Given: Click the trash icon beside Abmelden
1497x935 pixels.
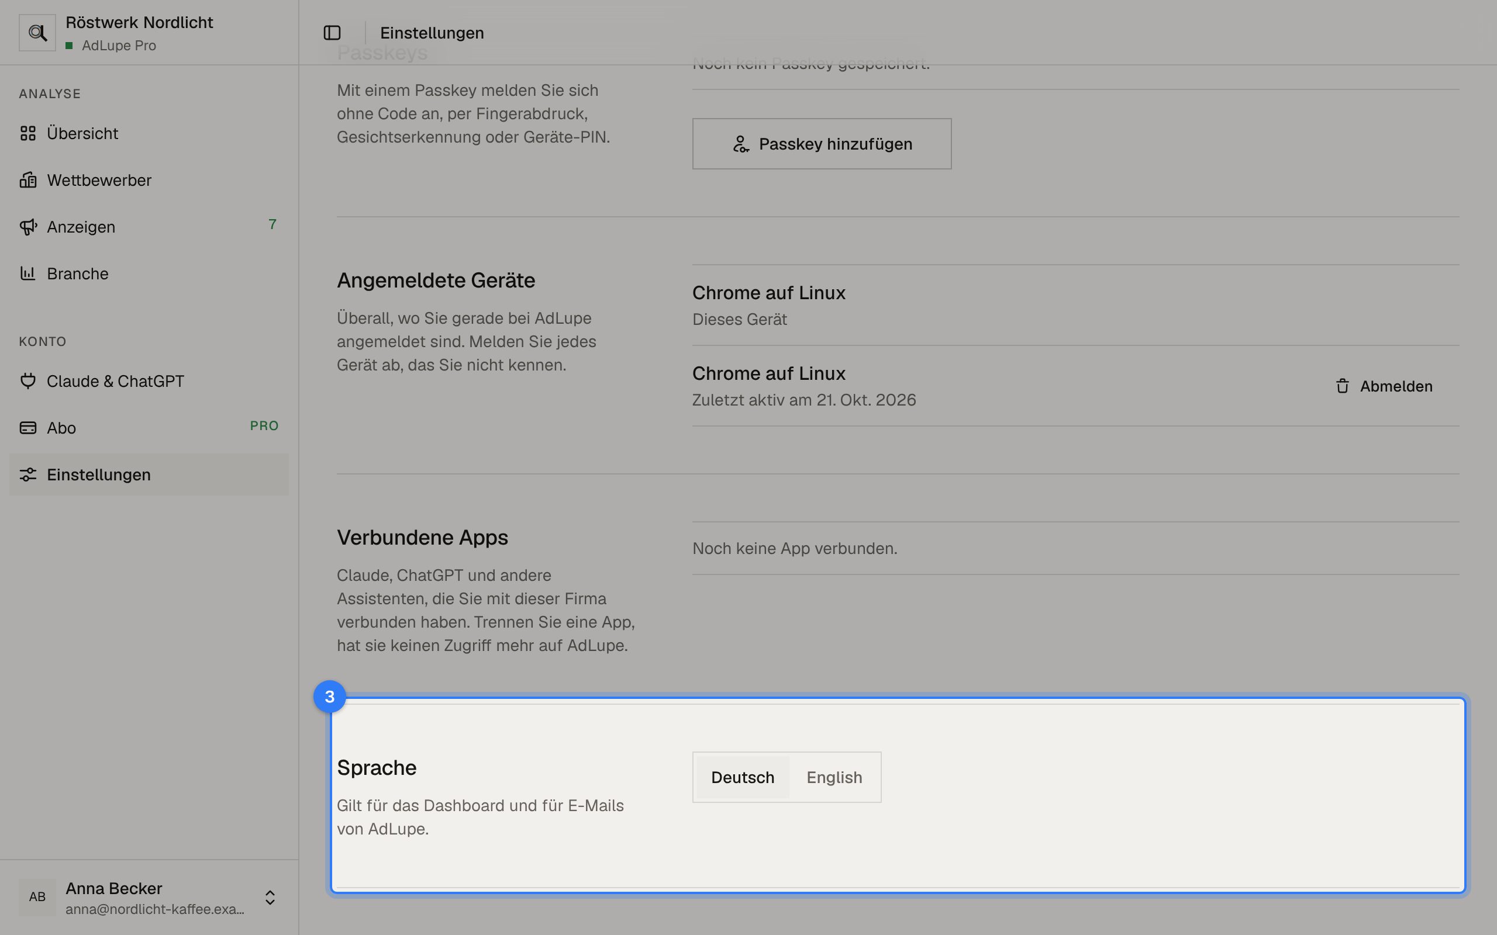Looking at the screenshot, I should (1343, 386).
